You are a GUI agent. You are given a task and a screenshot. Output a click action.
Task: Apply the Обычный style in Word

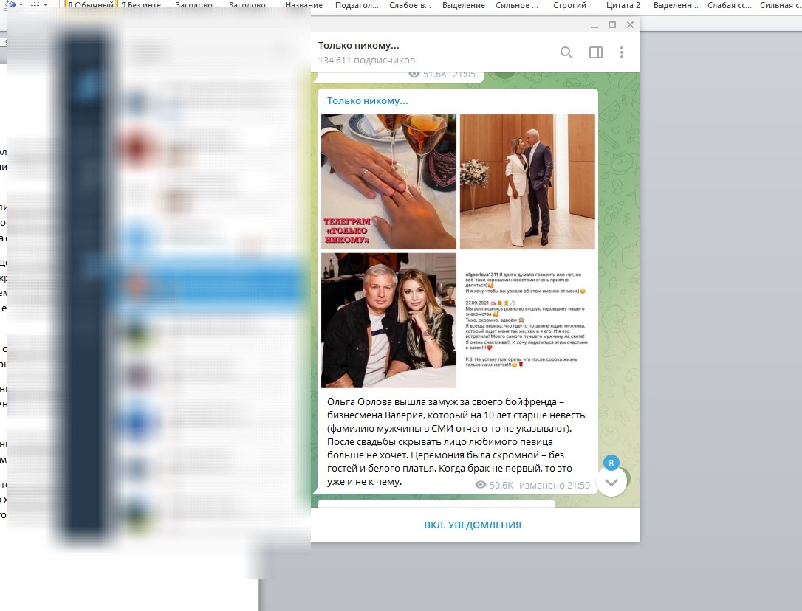pos(91,5)
